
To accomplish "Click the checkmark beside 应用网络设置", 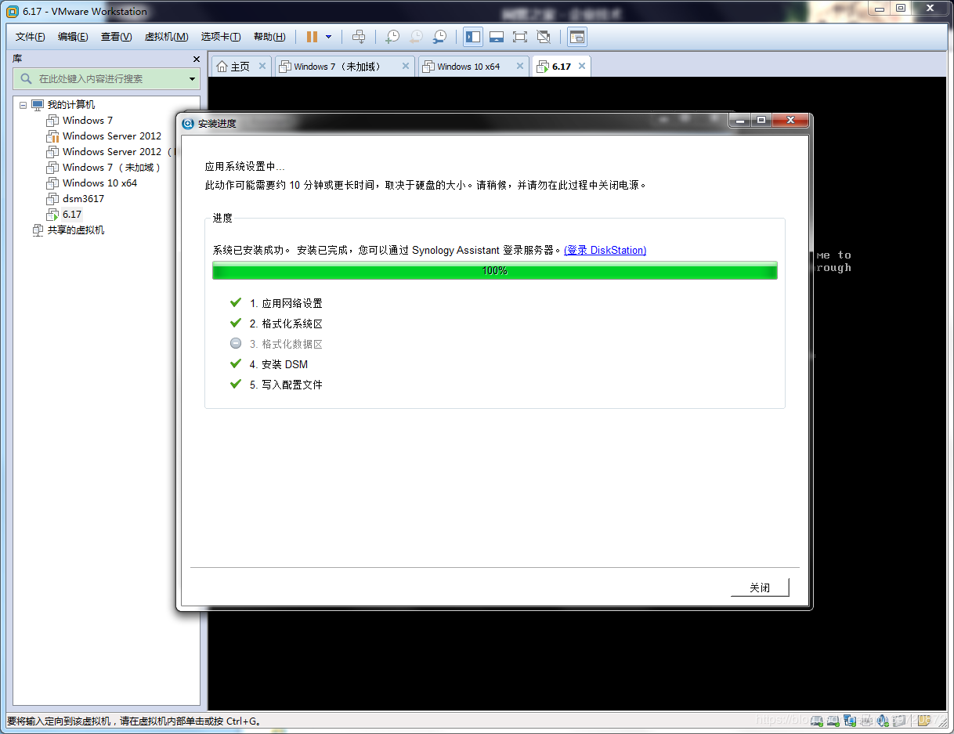I will tap(236, 302).
